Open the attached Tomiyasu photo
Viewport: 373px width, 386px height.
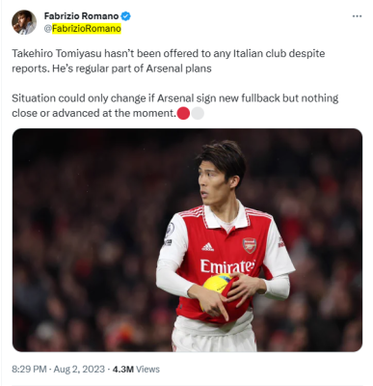coord(187,240)
